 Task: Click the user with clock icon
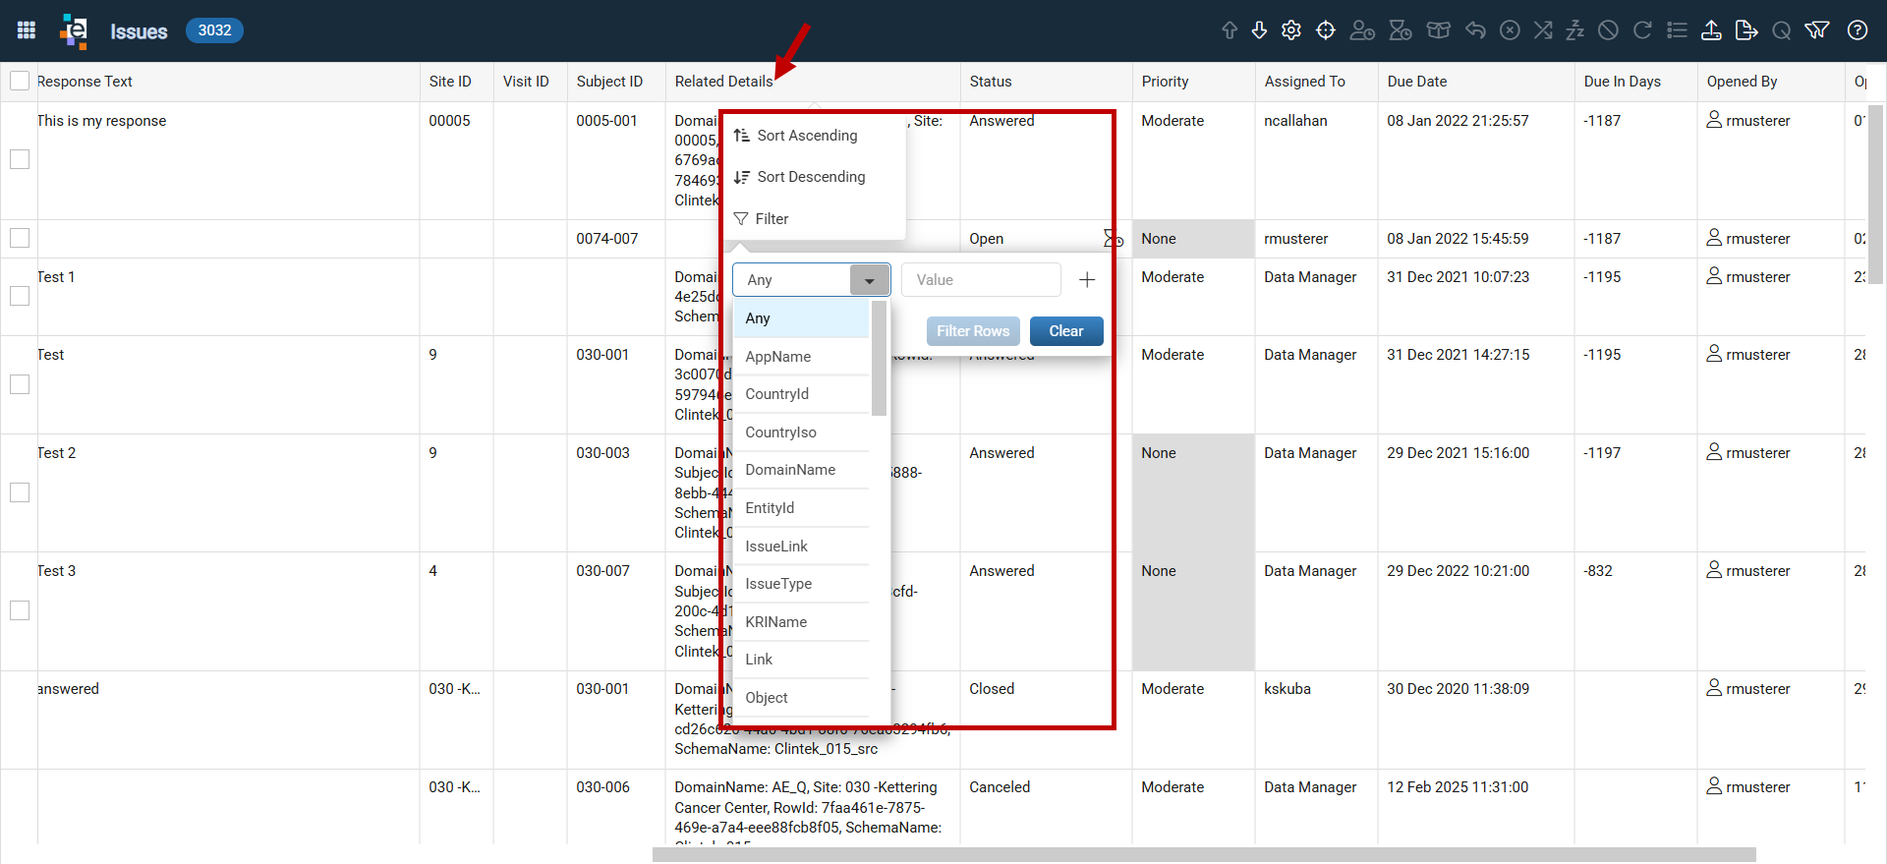click(x=1362, y=30)
